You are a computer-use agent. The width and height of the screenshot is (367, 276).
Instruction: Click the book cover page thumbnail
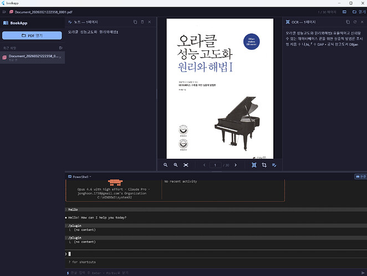220,88
